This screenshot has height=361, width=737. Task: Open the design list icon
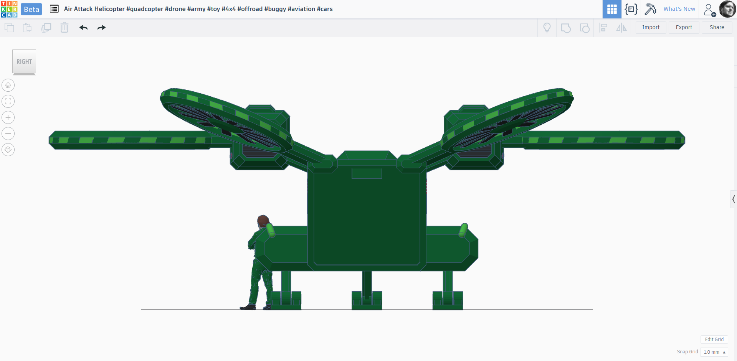(x=54, y=9)
